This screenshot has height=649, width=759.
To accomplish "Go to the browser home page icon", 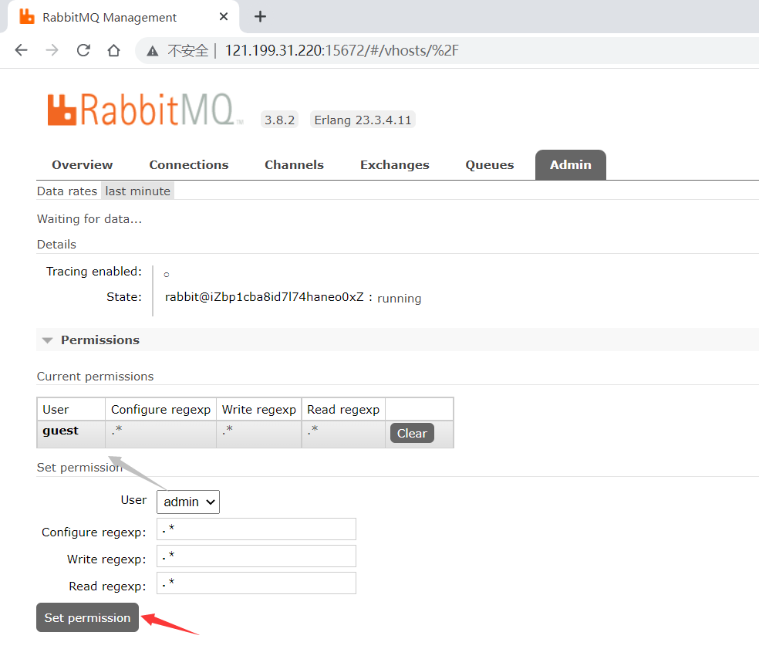I will click(113, 50).
